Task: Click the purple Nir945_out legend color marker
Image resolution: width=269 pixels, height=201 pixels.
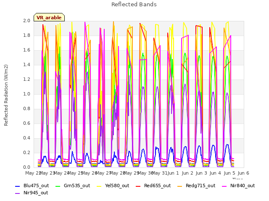Action: pyautogui.click(x=18, y=193)
